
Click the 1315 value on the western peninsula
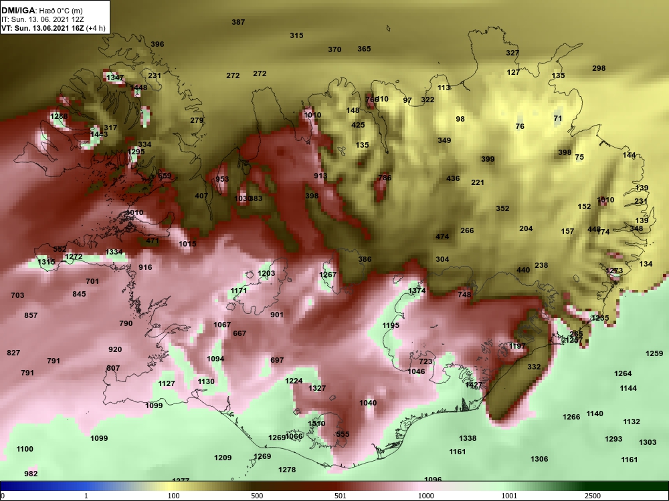tap(46, 262)
